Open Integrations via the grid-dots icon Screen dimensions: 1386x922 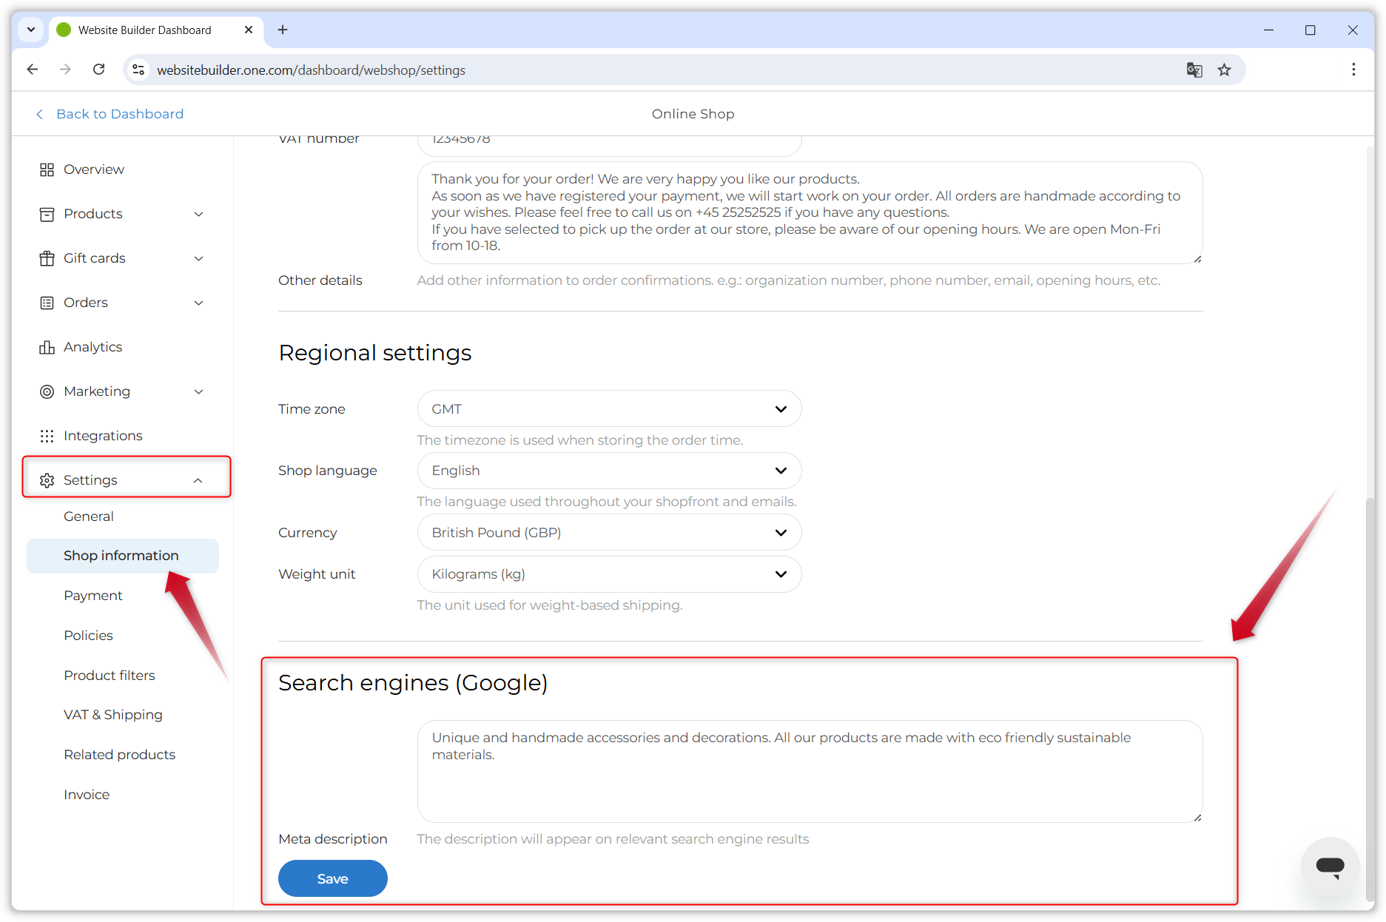47,435
